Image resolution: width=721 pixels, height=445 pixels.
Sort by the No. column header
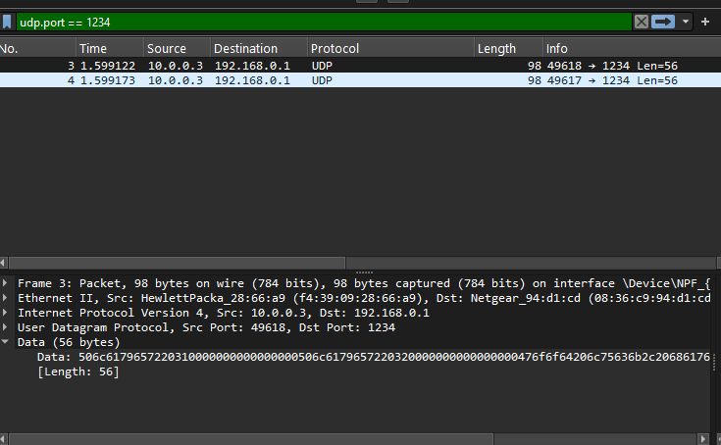[37, 48]
